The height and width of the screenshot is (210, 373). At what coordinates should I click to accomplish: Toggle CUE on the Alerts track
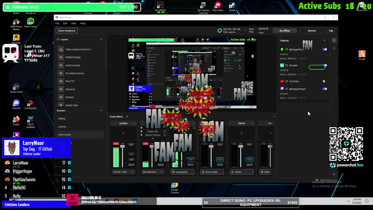click(249, 160)
